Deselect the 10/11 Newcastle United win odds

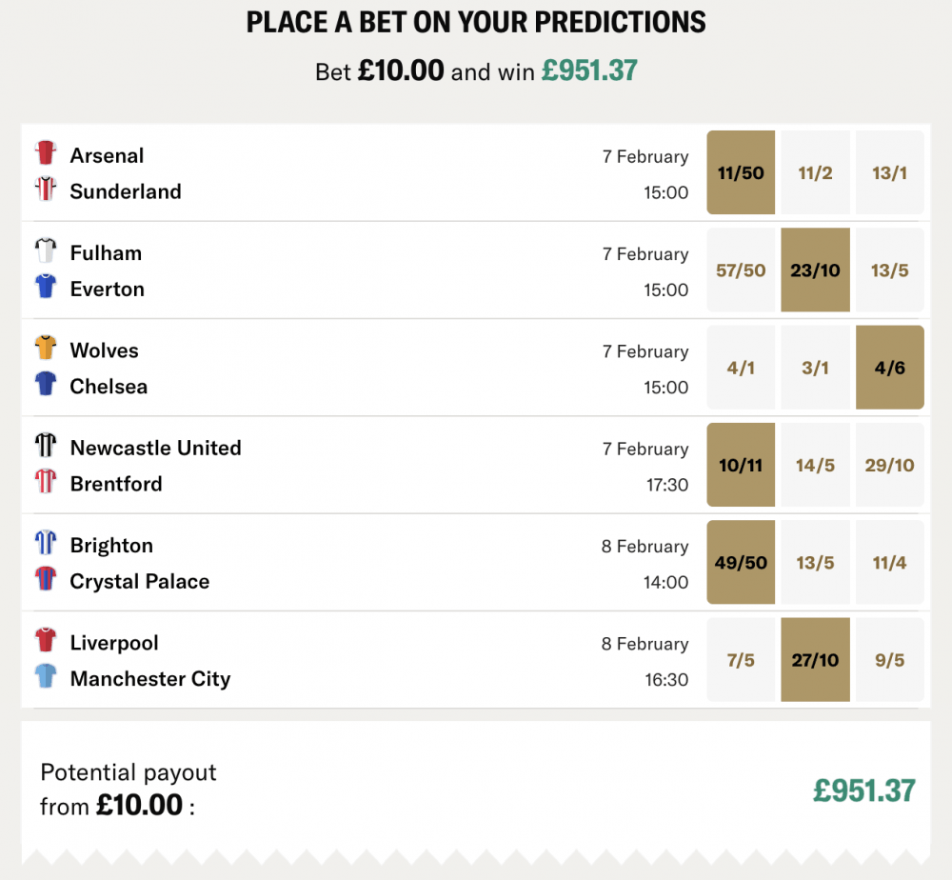coord(741,465)
